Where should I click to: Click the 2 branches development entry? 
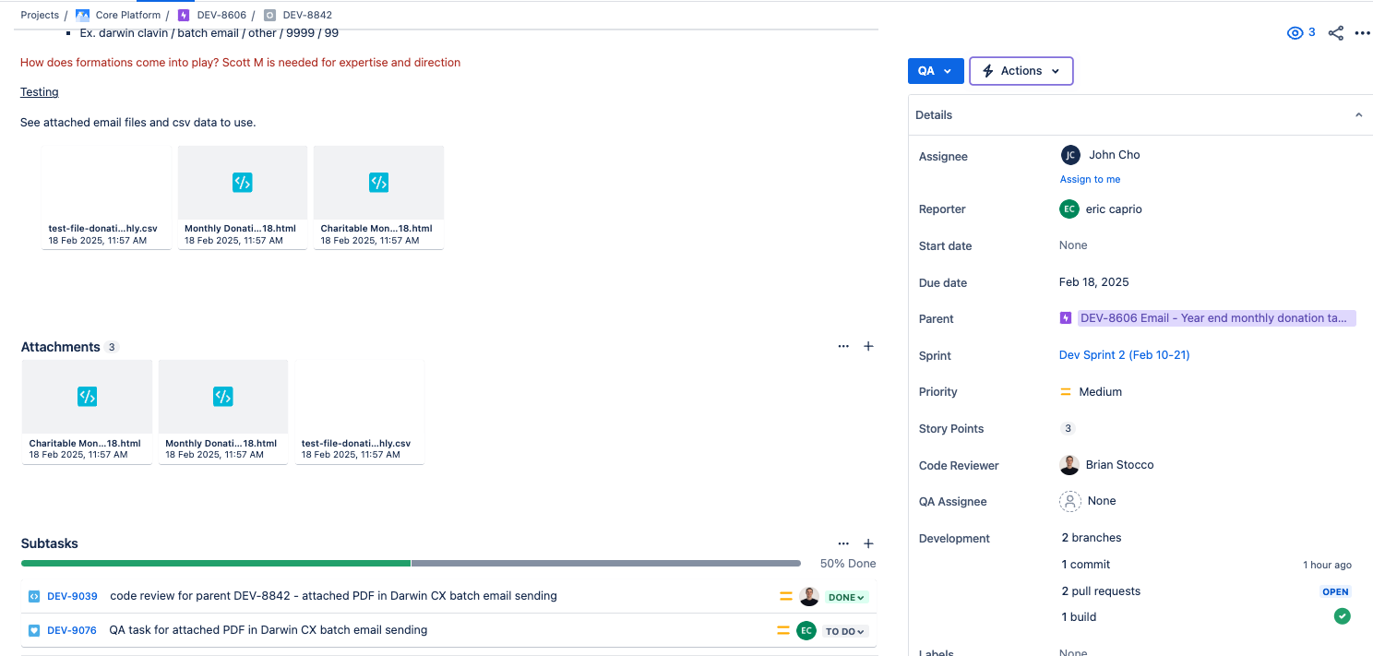(x=1092, y=538)
